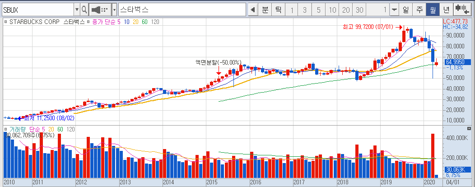Viewport: 475px width, 187px height.
Task: Click the green 60 price moving average legend
Action: click(145, 22)
